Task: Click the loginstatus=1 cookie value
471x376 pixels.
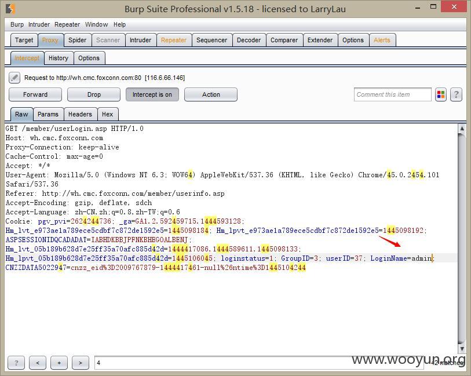Action: click(x=247, y=258)
